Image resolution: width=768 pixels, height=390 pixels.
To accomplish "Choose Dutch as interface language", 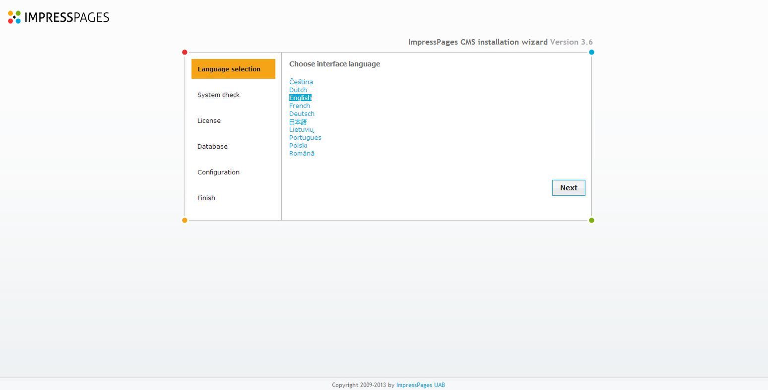I will click(x=298, y=90).
